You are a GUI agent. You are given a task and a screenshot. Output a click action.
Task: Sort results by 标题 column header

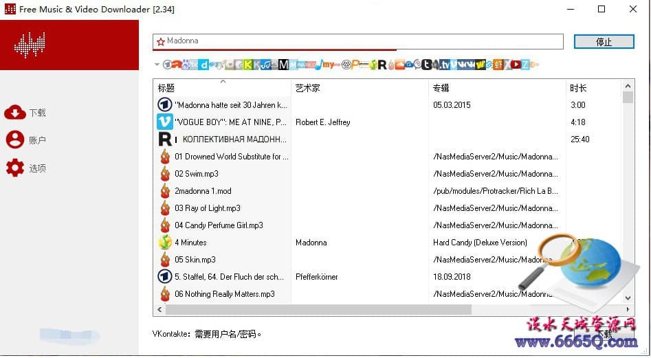pos(166,88)
